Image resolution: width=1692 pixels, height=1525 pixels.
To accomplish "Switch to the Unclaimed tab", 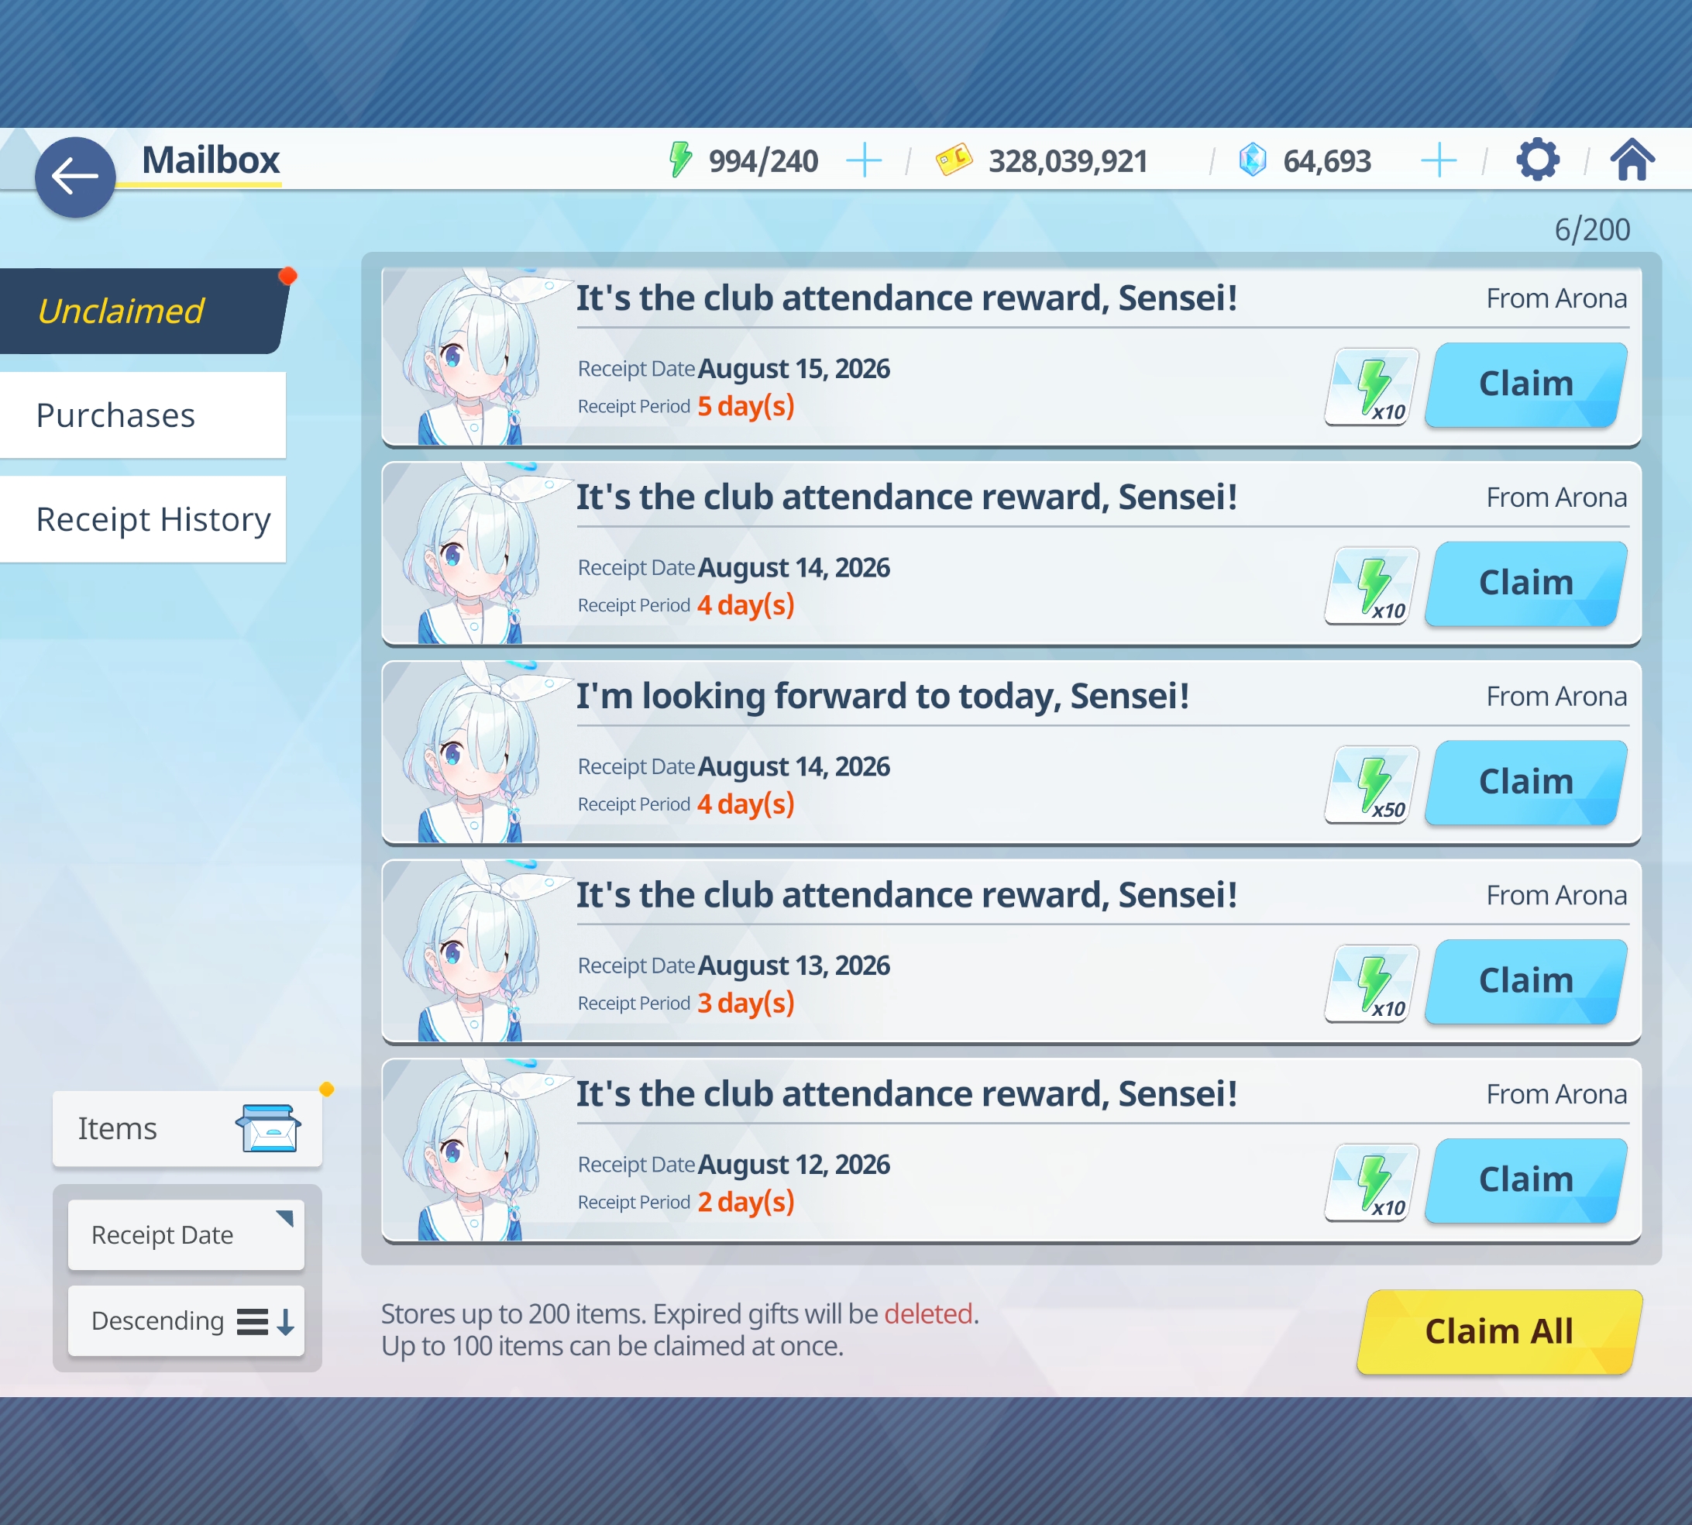I will (143, 311).
